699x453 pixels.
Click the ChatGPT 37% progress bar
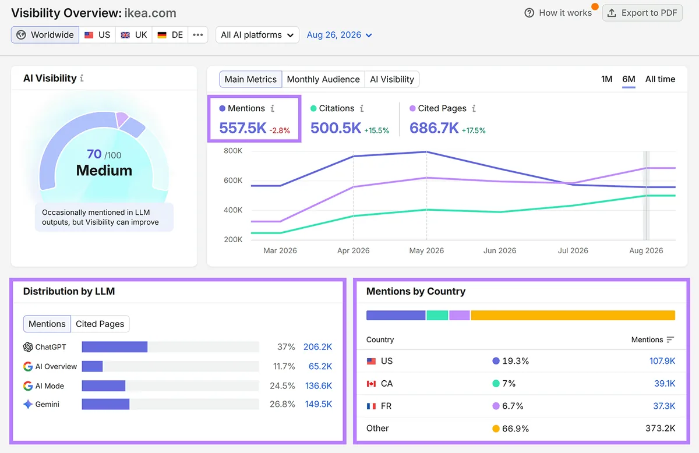(171, 347)
